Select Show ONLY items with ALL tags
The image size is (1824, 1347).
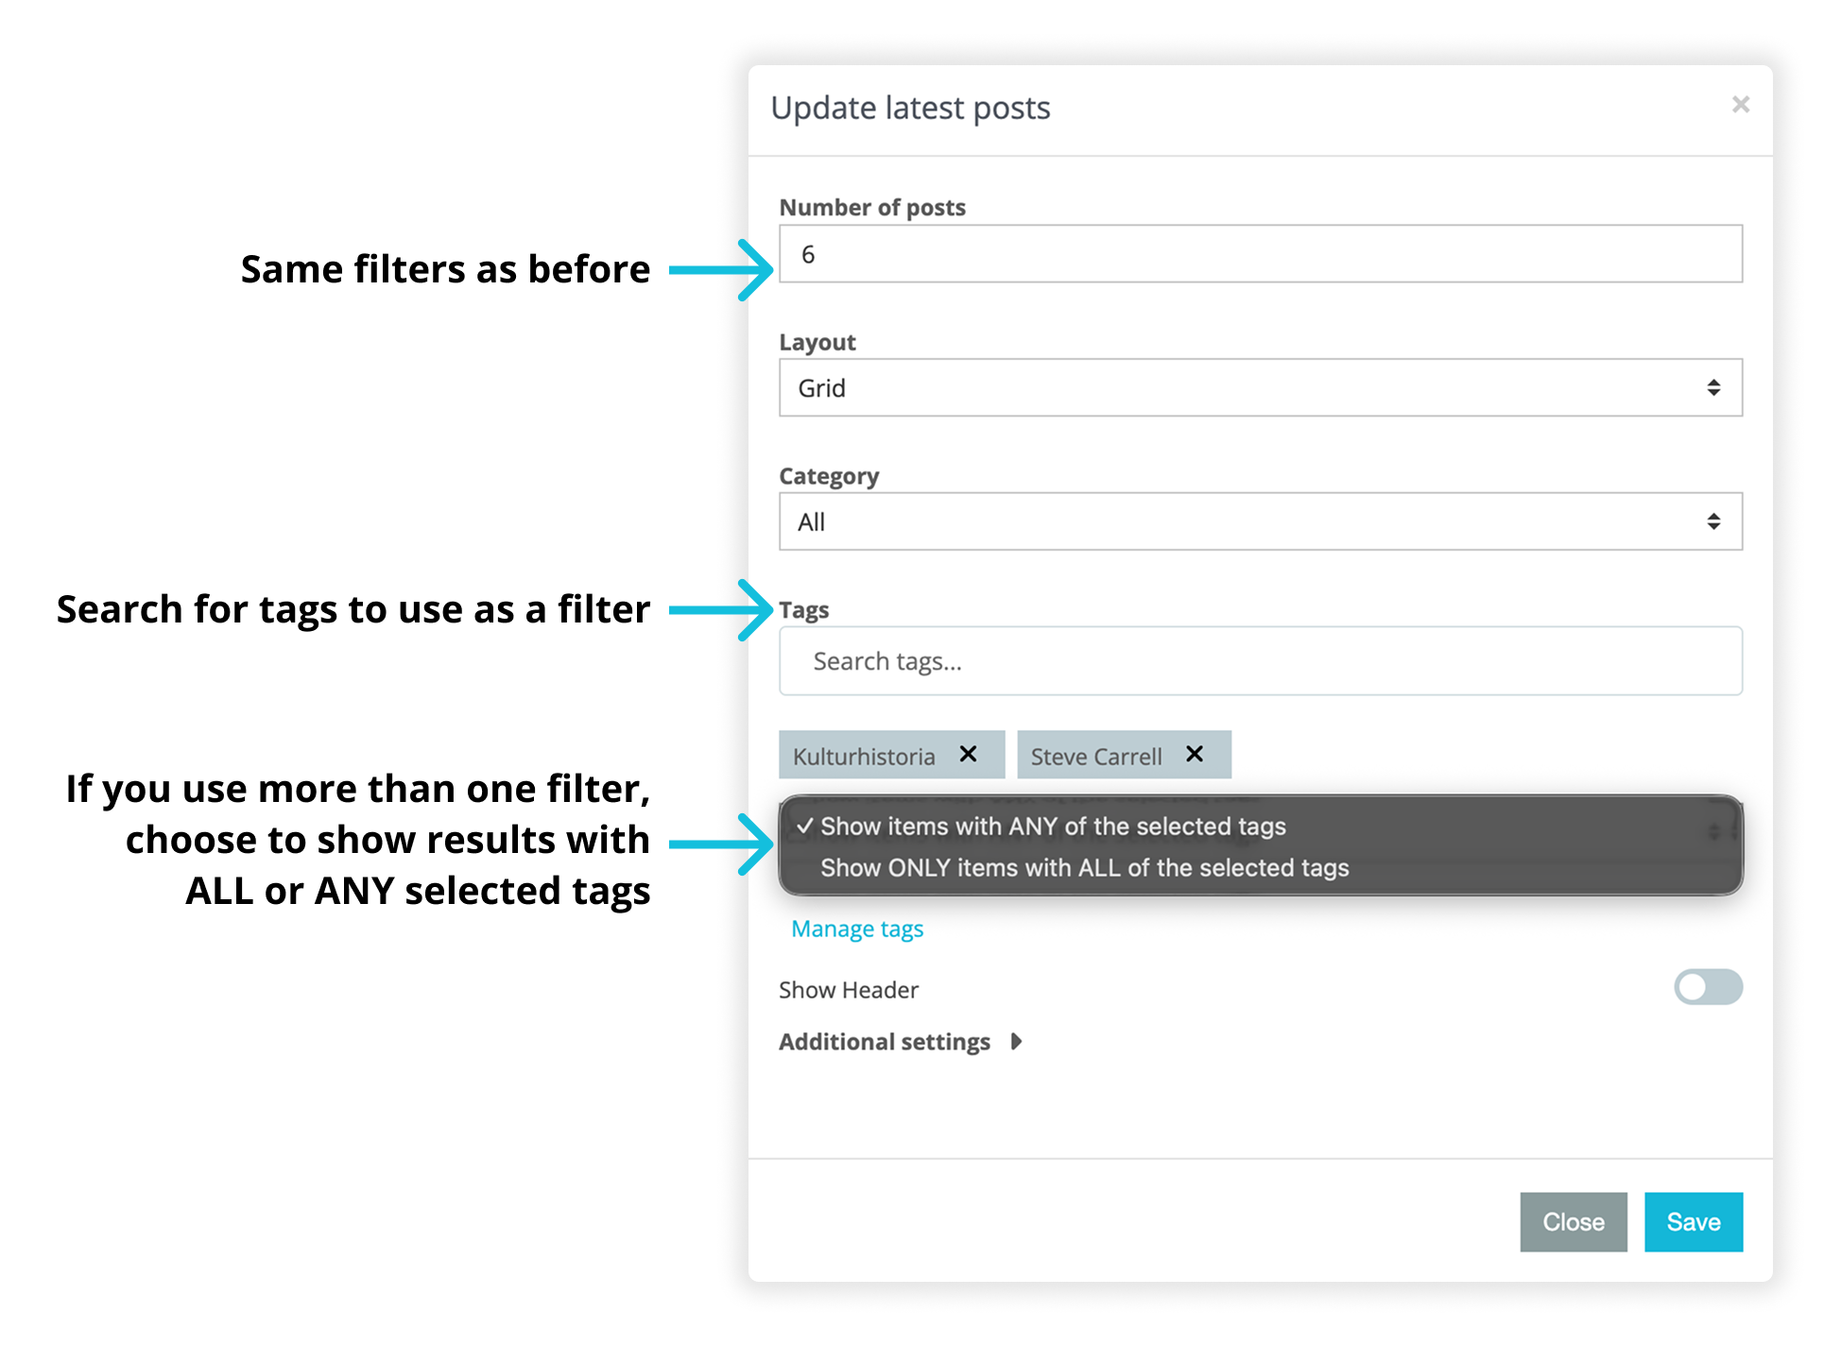coord(1084,868)
